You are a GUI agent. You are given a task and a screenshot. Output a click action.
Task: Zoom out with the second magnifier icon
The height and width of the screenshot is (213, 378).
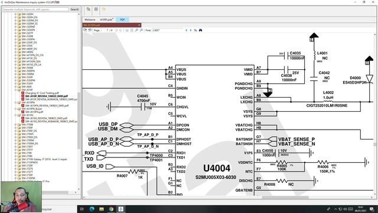point(141,30)
